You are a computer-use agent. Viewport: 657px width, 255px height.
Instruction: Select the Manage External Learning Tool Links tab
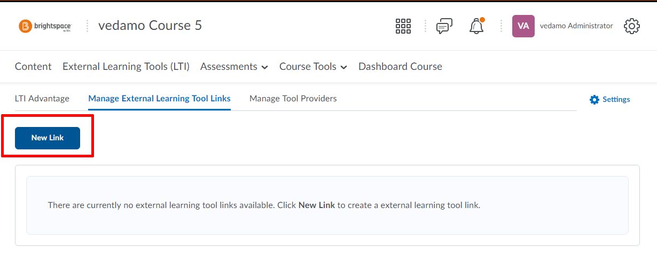tap(159, 99)
